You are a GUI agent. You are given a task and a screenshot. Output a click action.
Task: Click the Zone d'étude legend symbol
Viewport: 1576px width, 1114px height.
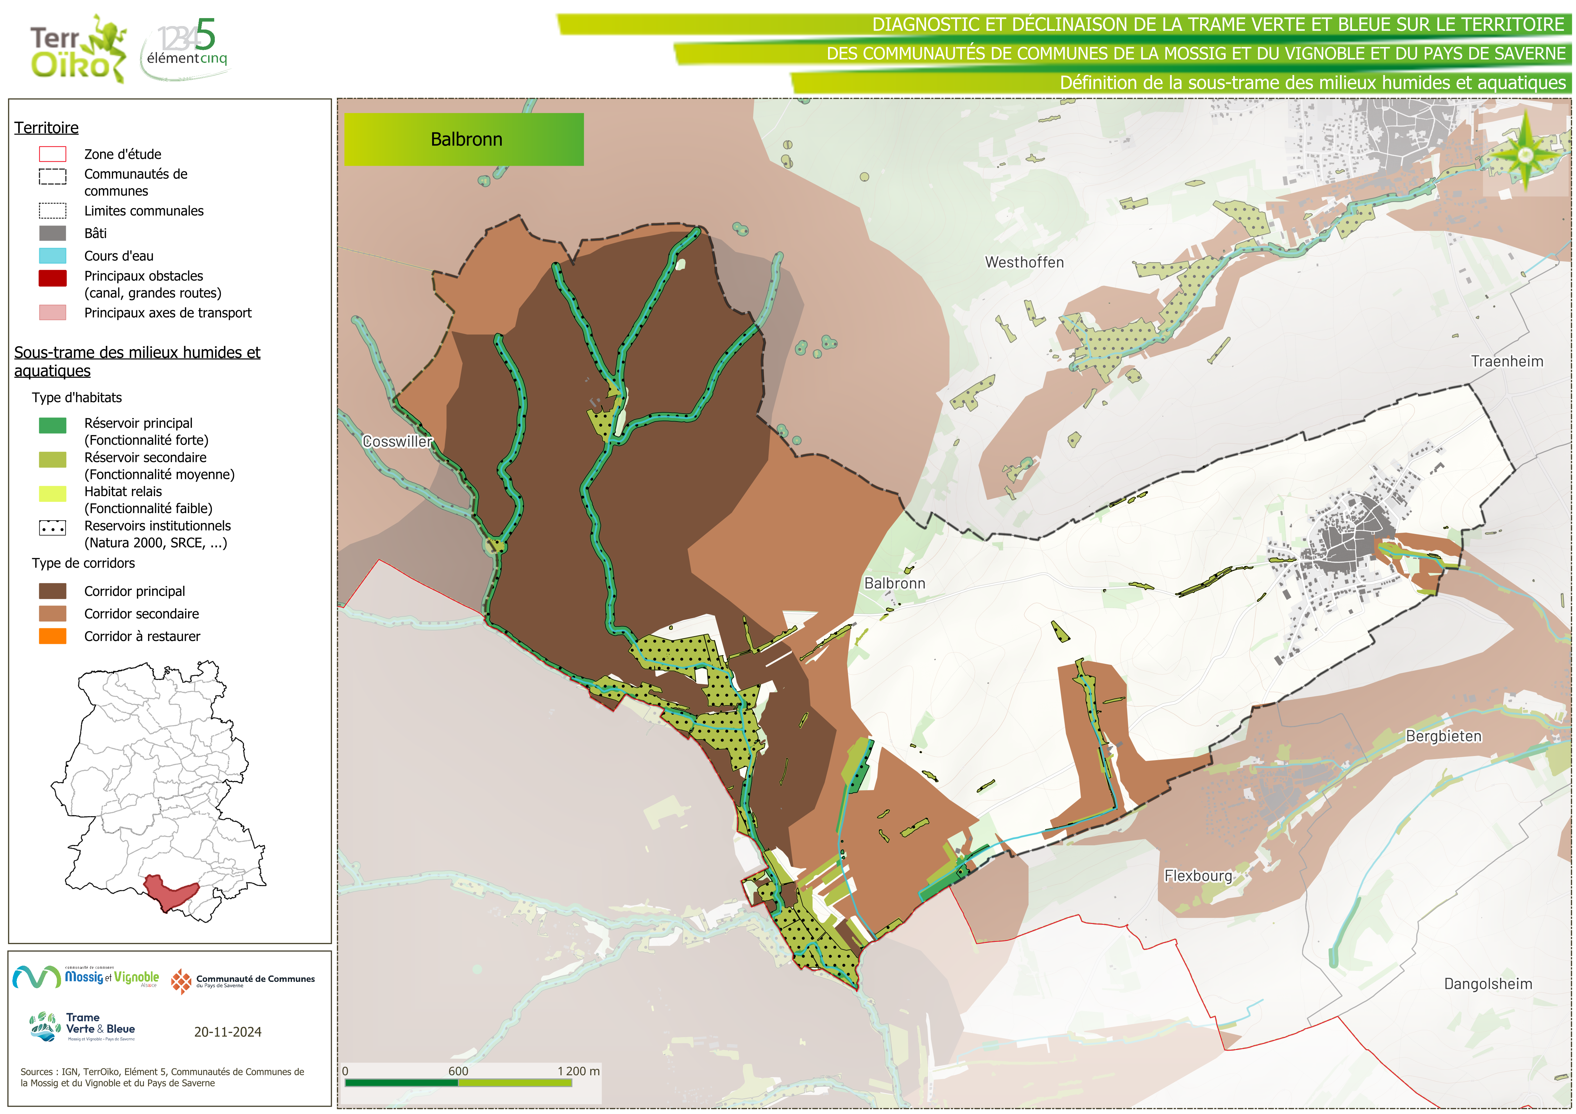click(53, 154)
